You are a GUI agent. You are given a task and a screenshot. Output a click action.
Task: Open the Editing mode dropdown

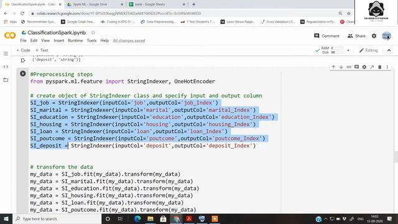click(x=369, y=50)
